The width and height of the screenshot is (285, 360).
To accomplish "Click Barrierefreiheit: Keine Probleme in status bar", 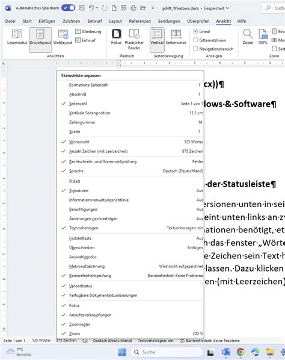I will click(210, 341).
